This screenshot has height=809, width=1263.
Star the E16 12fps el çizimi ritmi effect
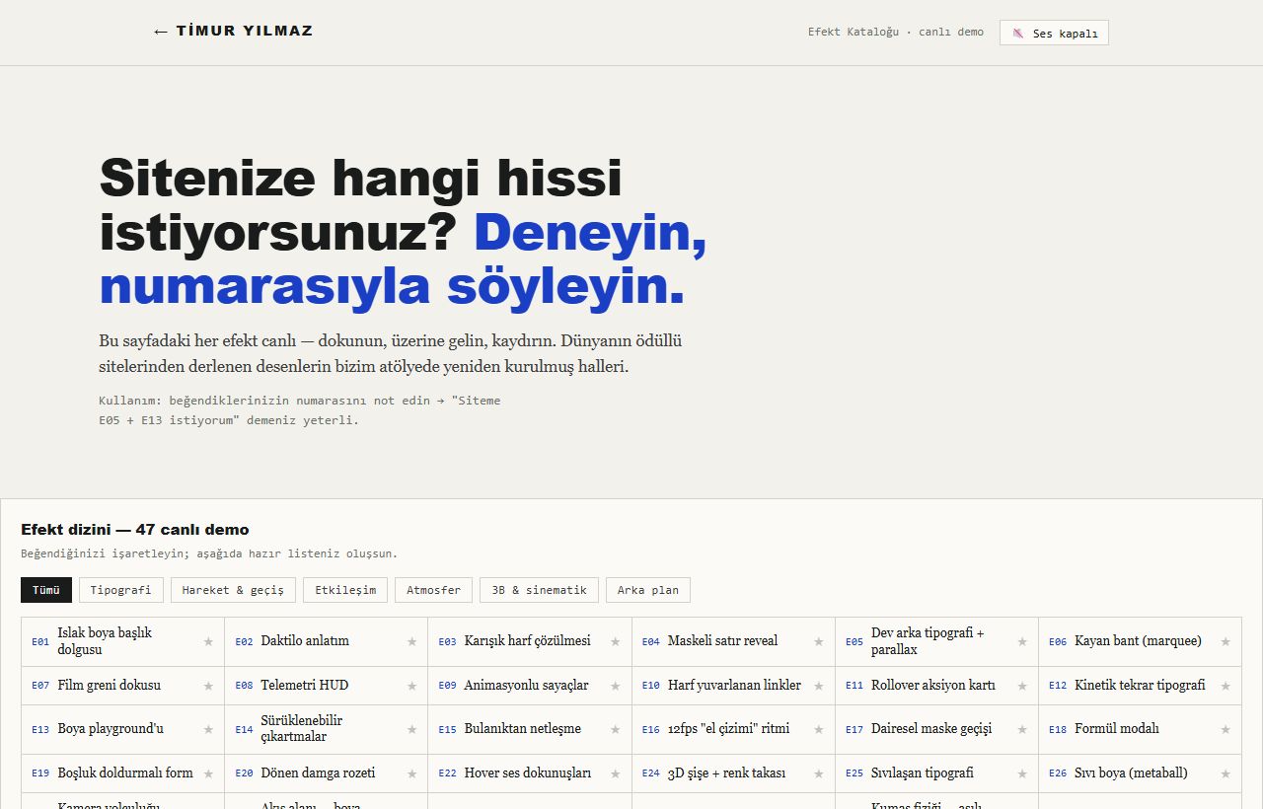pos(818,729)
